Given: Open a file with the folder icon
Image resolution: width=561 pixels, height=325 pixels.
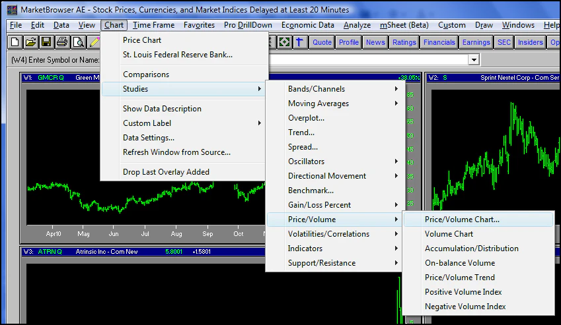Looking at the screenshot, I should (31, 42).
